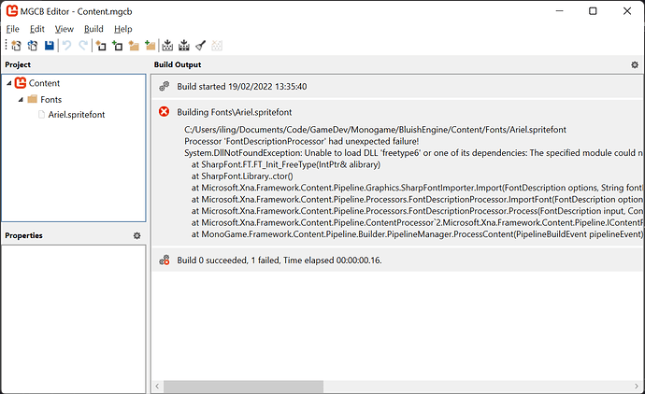Click the Project panel header
The height and width of the screenshot is (394, 645).
click(x=18, y=64)
